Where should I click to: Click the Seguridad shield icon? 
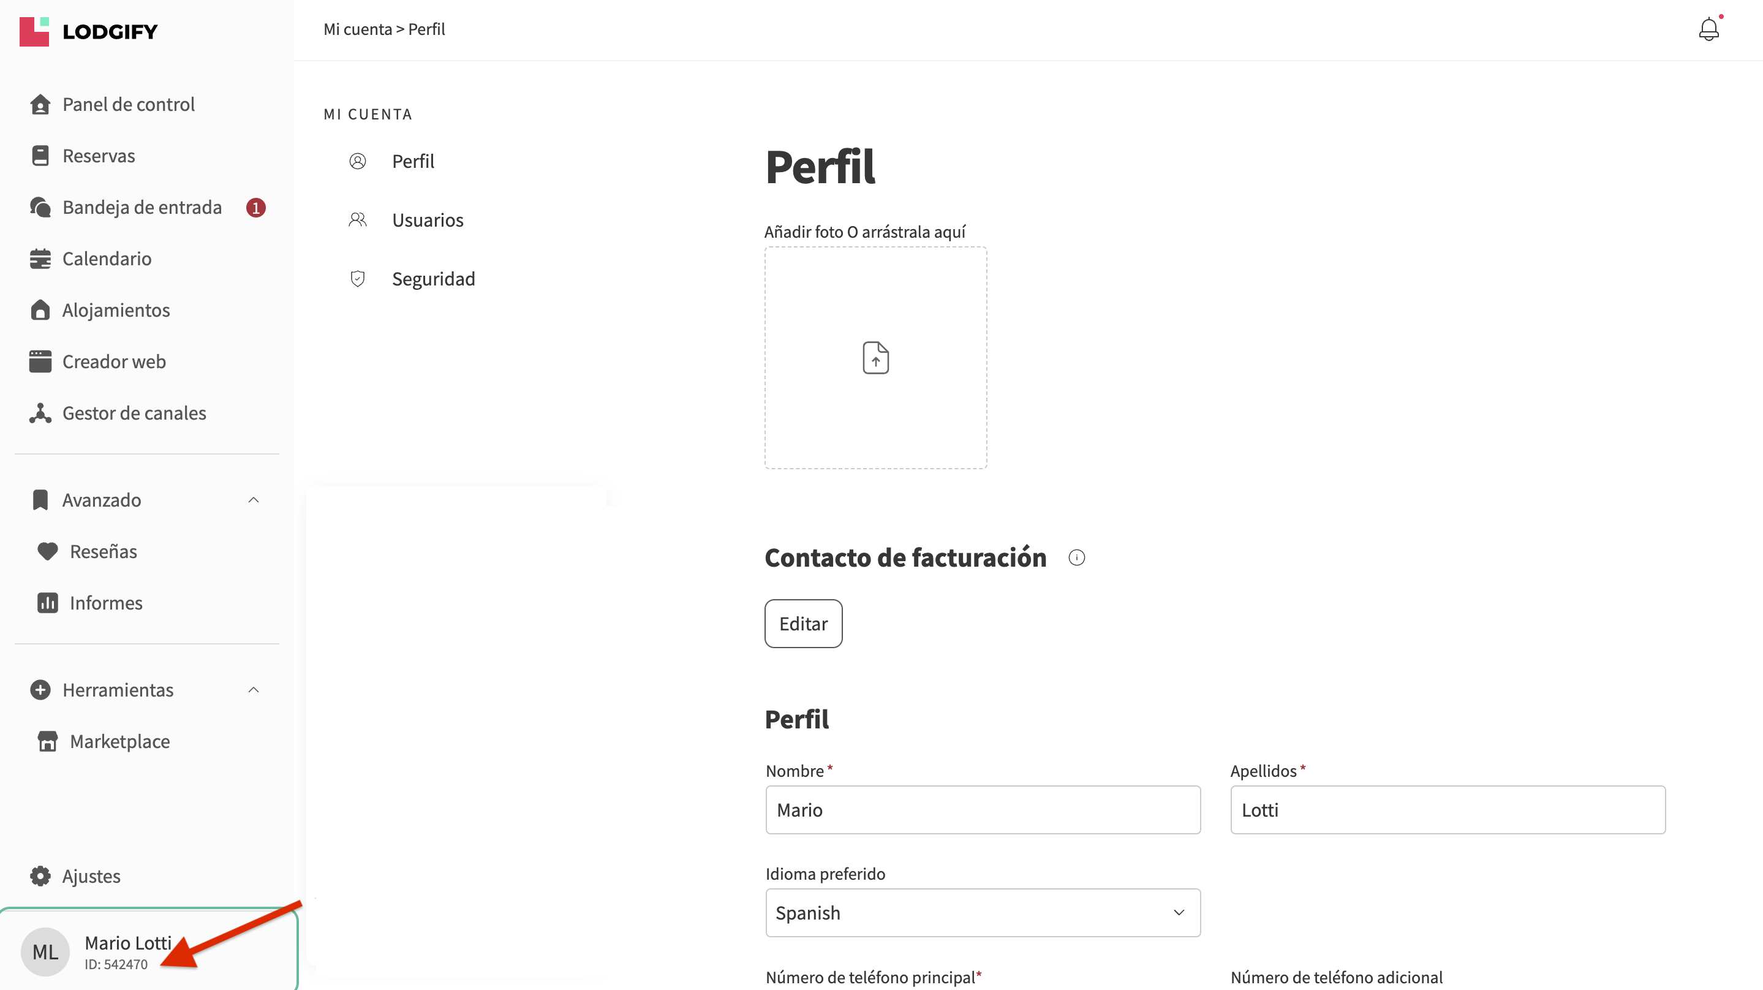(x=357, y=279)
